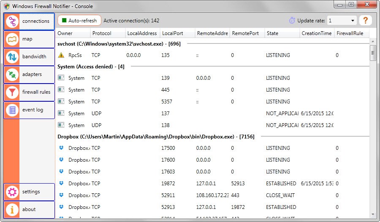Click the Active connection(s): 142 label
Screen dimensions: 380x222
(131, 21)
